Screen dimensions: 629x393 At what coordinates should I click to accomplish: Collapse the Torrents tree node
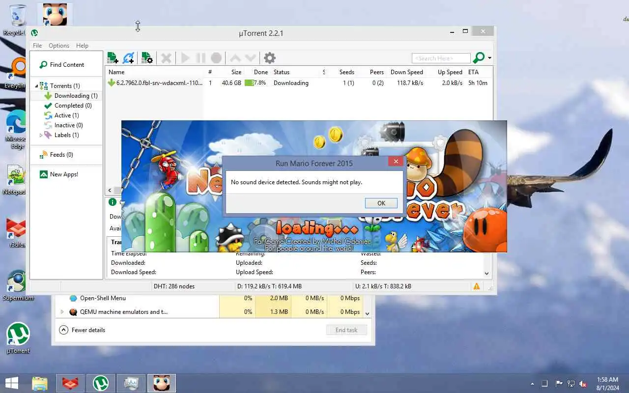[x=36, y=86]
